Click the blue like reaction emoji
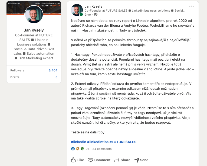This screenshot has height=166, width=207. pos(73,149)
